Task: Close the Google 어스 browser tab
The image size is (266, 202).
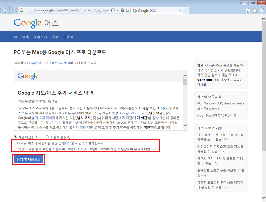Action: pos(180,11)
